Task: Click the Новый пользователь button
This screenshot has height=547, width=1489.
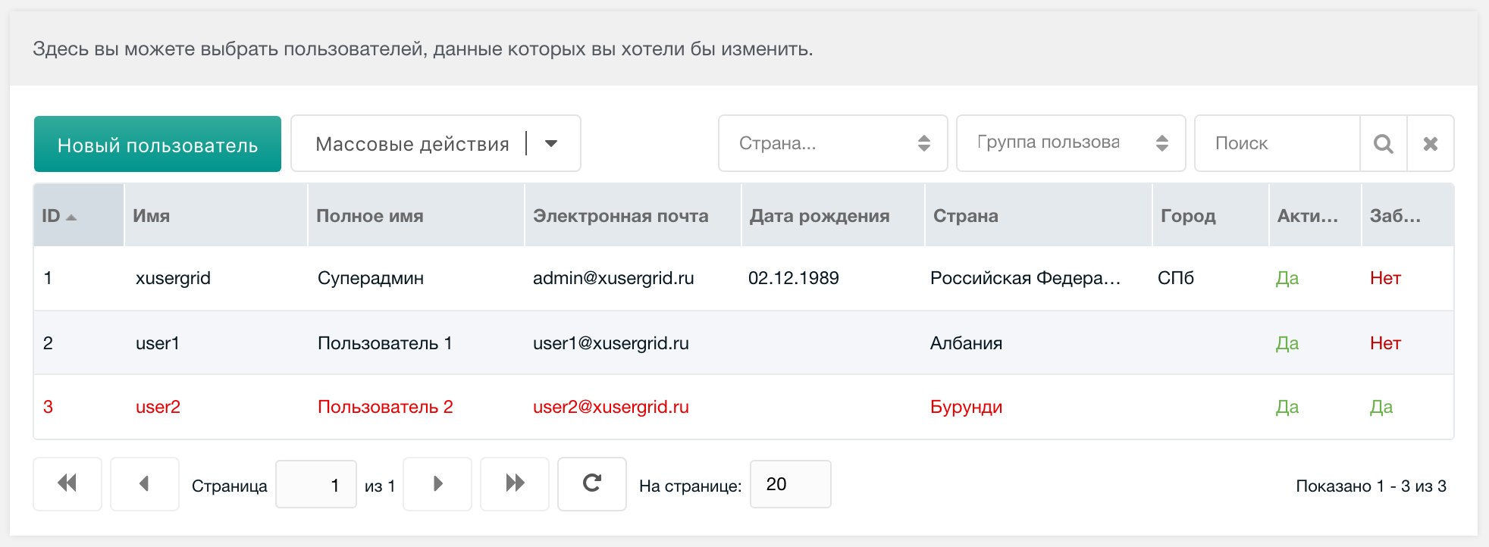Action: click(x=158, y=144)
